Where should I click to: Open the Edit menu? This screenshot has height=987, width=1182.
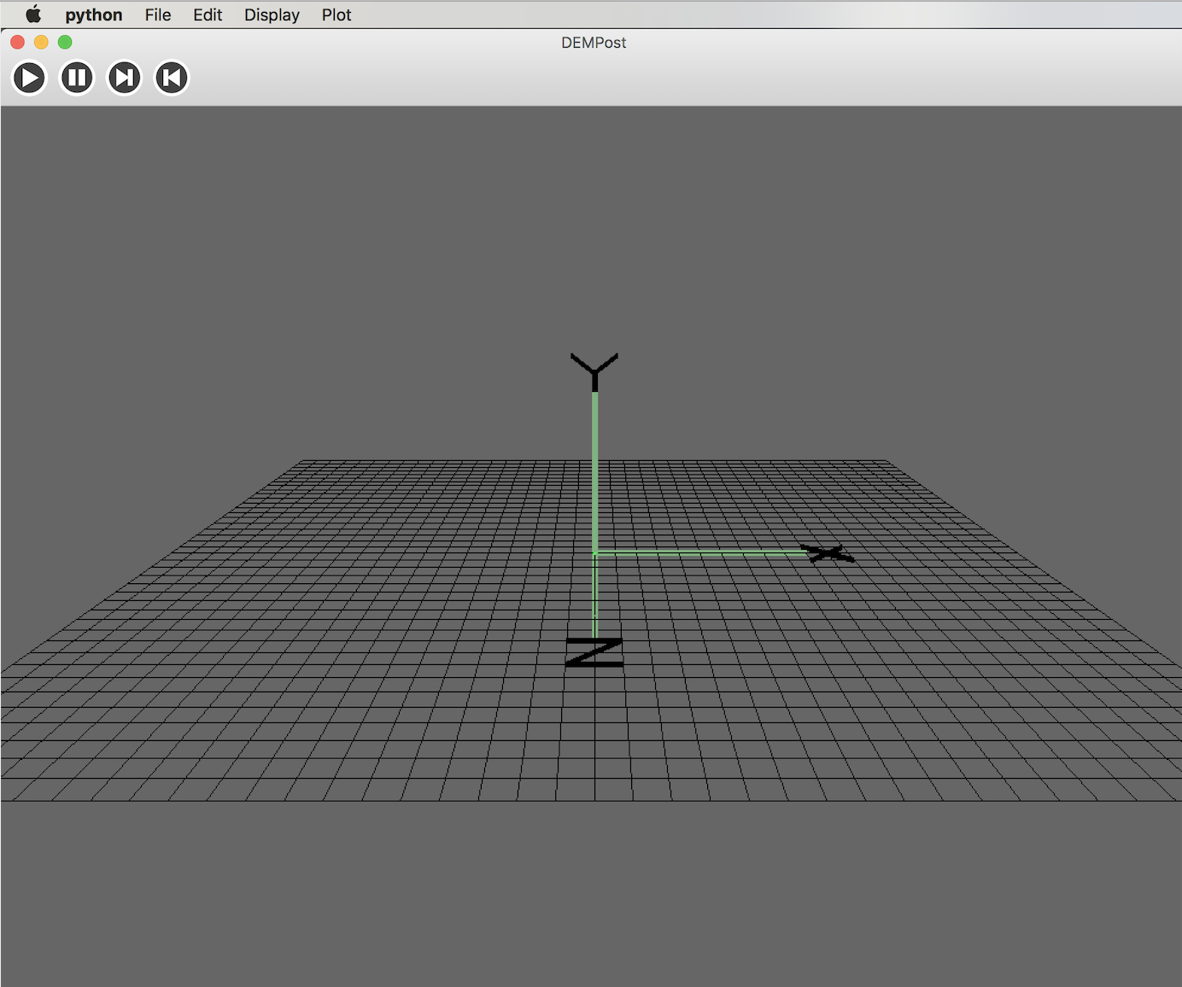pos(208,15)
